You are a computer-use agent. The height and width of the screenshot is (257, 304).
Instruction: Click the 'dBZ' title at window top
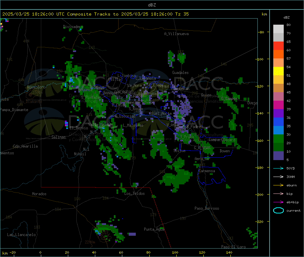coord(152,5)
